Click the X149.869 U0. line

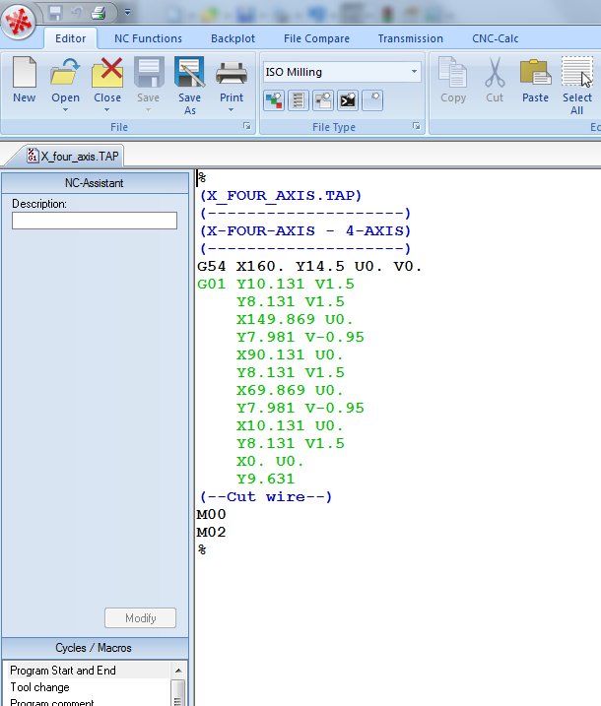click(x=295, y=320)
